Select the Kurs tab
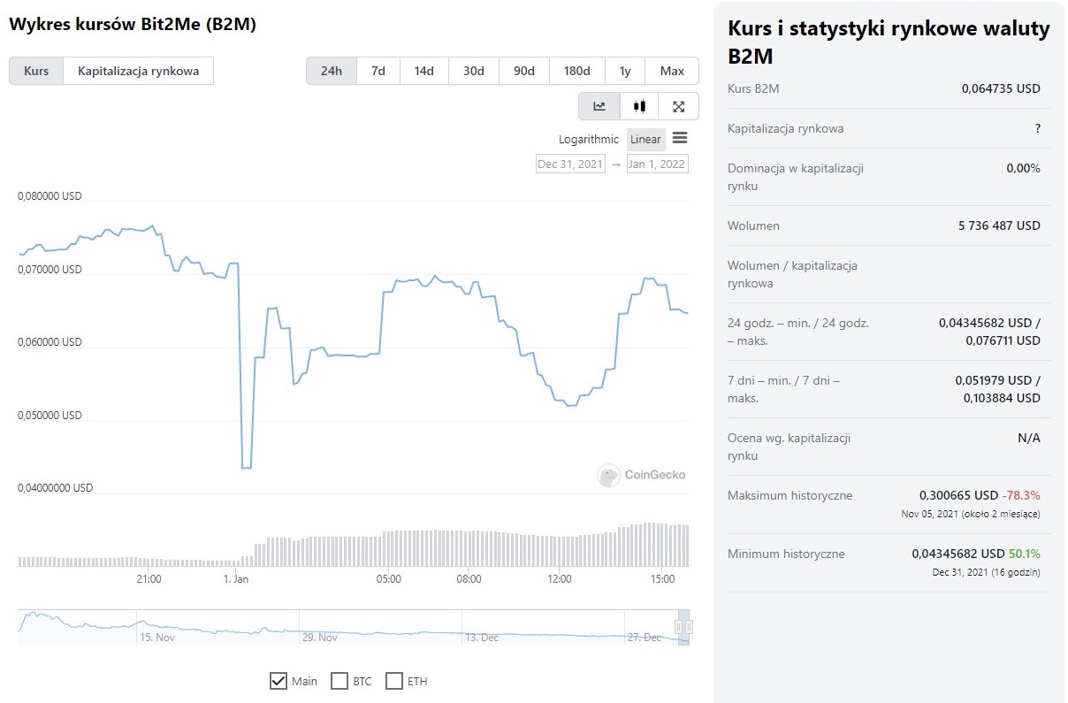 pyautogui.click(x=36, y=71)
